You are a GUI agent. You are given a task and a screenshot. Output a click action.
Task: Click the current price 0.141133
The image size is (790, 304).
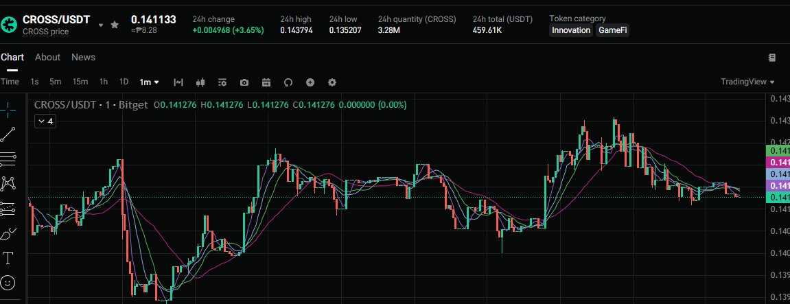point(154,20)
